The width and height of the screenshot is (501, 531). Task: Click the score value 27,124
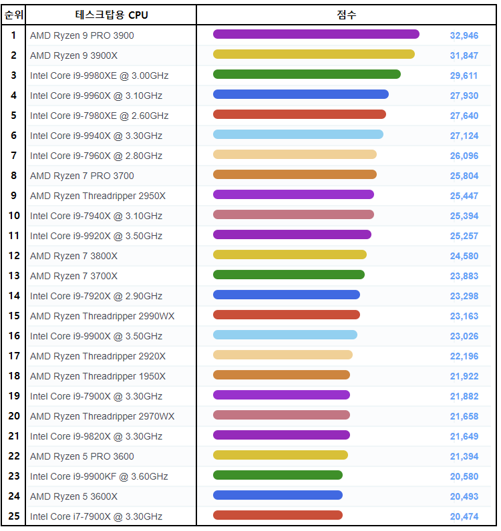tap(464, 136)
